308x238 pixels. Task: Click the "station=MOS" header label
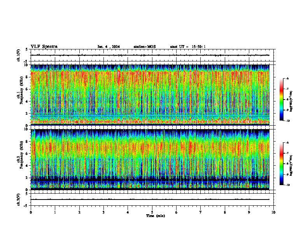click(x=145, y=47)
